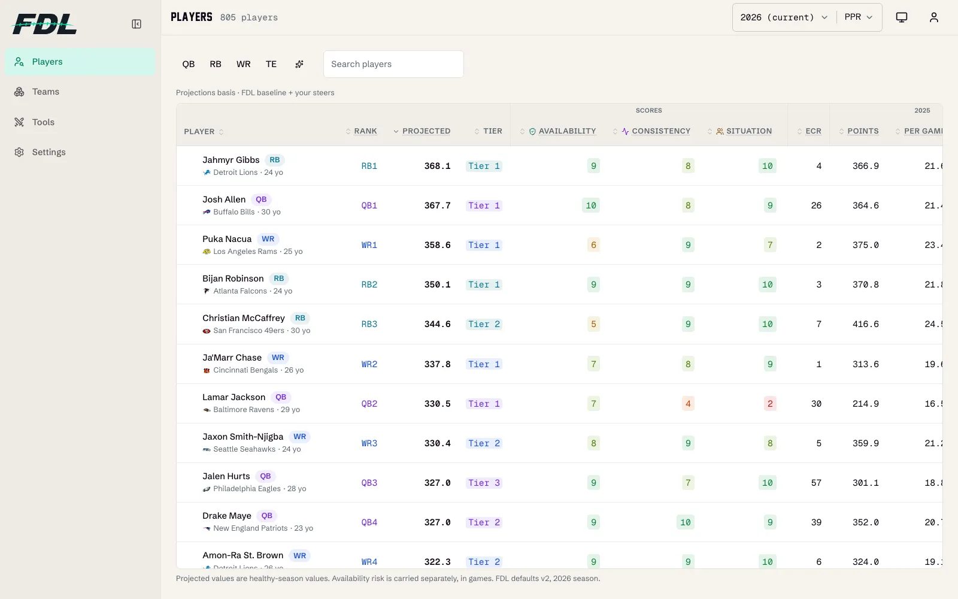Click Josh Allen's green availability score 10
Screen dimensions: 958x599
pyautogui.click(x=591, y=205)
